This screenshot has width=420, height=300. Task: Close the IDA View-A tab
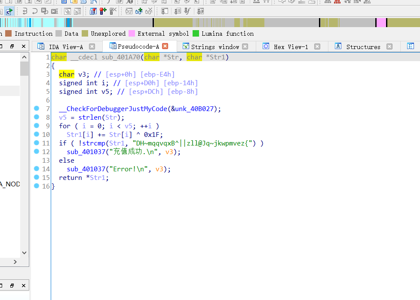point(92,46)
